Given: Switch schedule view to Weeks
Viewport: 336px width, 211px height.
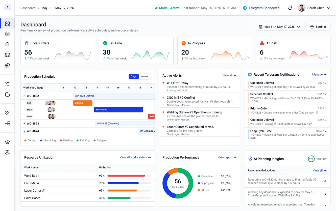Looking at the screenshot, I should 145,77.
